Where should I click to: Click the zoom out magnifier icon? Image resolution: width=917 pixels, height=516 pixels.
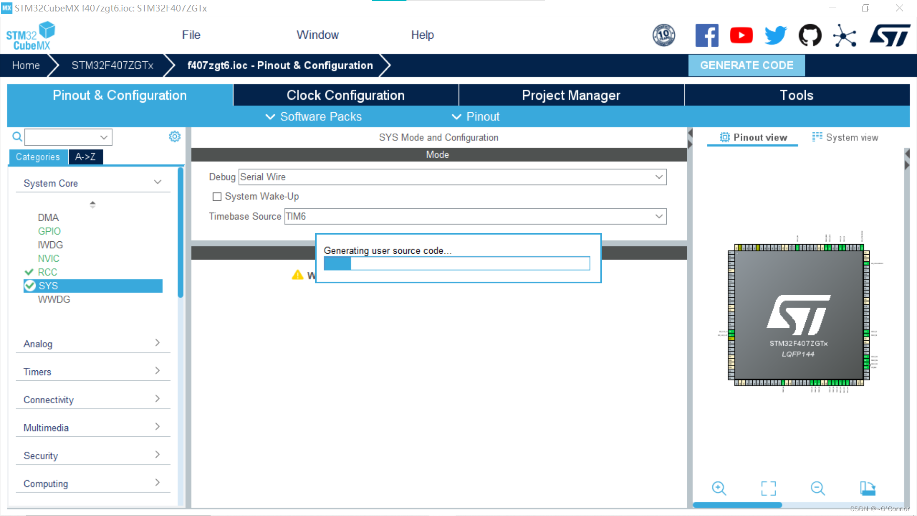click(818, 488)
